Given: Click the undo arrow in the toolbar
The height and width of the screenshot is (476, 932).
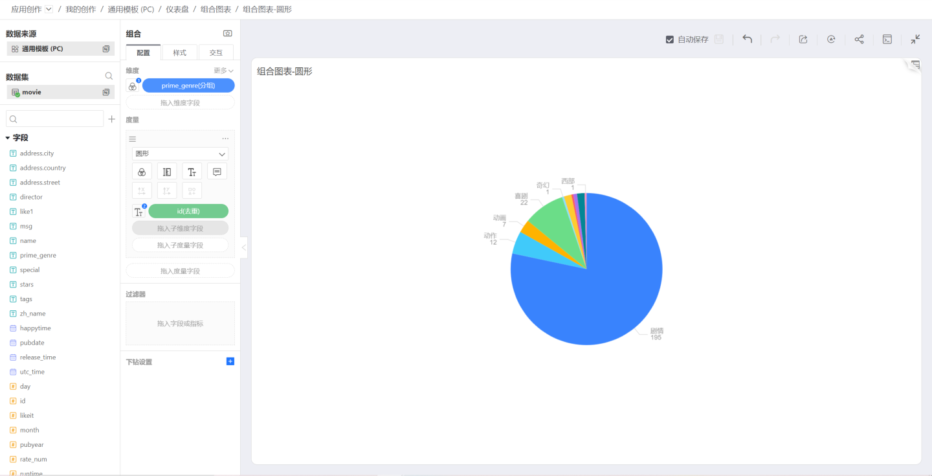Looking at the screenshot, I should [x=747, y=39].
